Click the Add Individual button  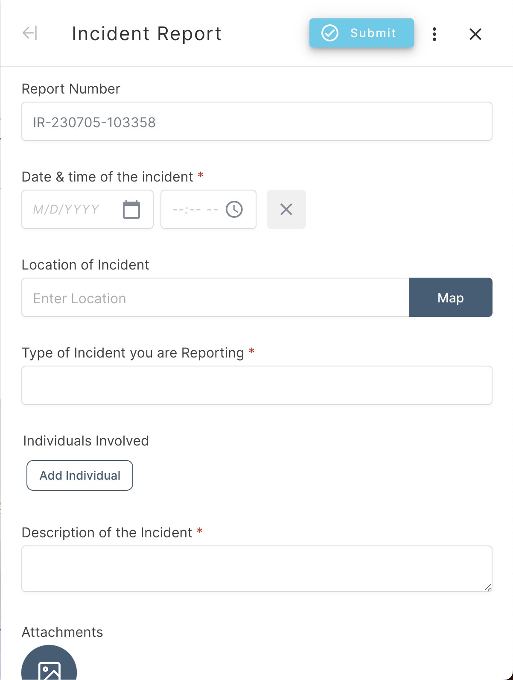[x=80, y=475]
